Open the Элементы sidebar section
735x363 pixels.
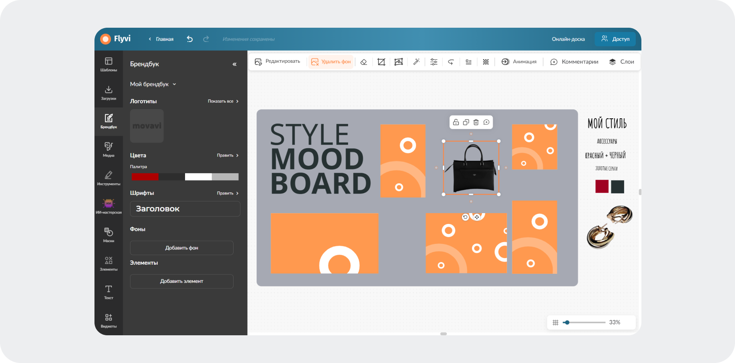[108, 263]
